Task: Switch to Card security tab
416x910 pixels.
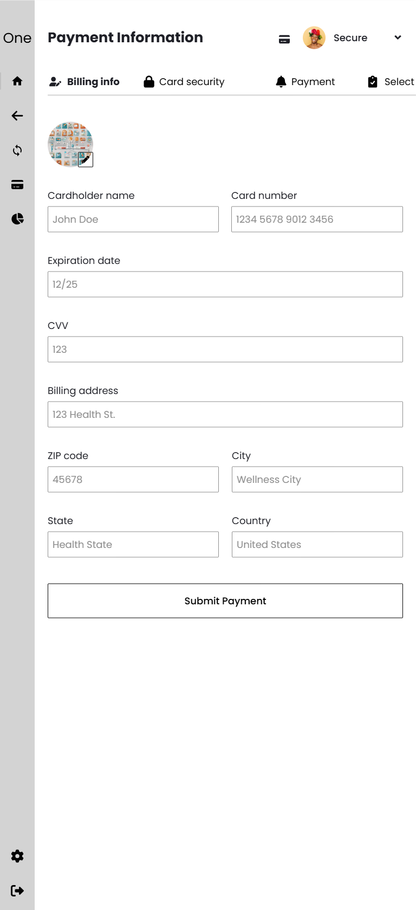Action: [184, 82]
